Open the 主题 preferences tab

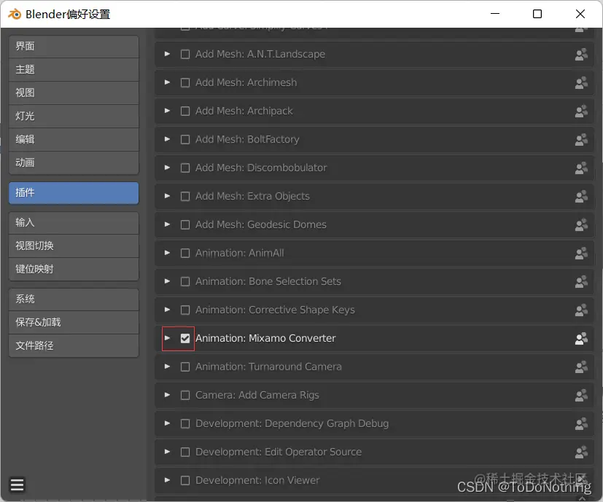pyautogui.click(x=74, y=70)
